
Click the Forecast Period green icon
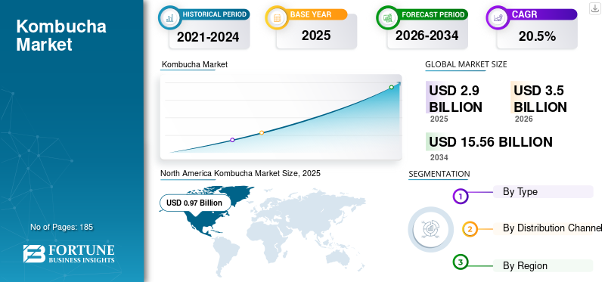[x=388, y=17]
